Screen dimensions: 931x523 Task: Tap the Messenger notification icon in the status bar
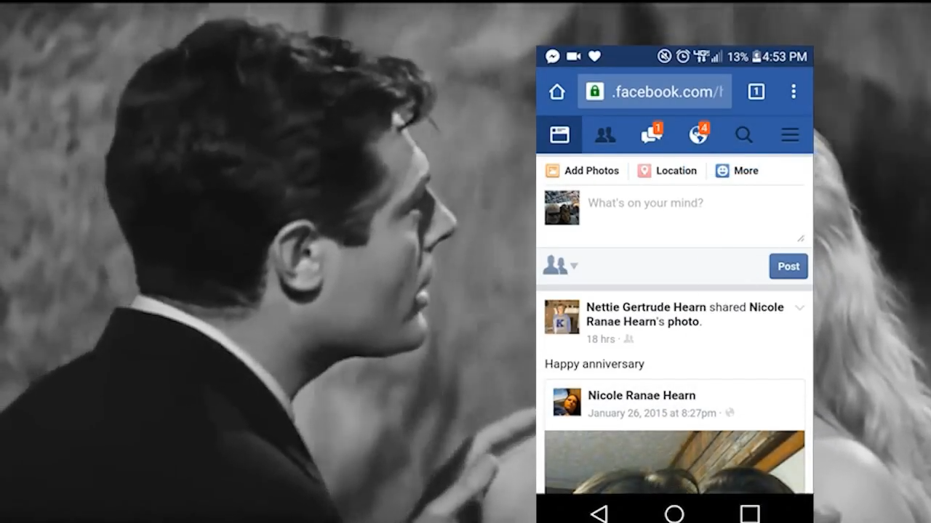(x=553, y=57)
